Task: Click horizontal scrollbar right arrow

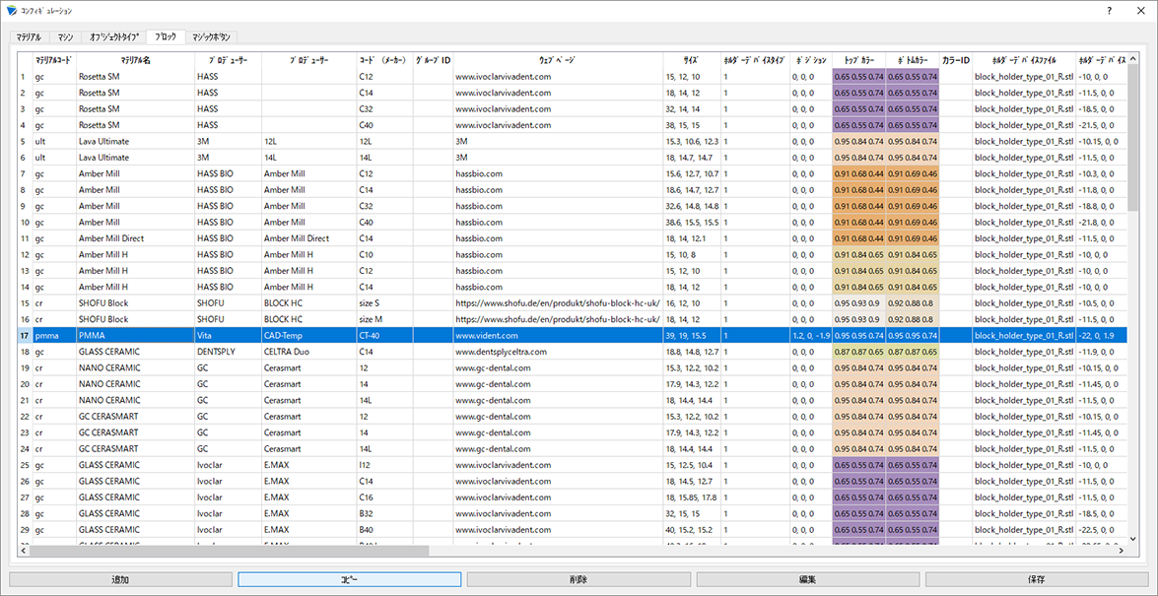Action: tap(1121, 551)
